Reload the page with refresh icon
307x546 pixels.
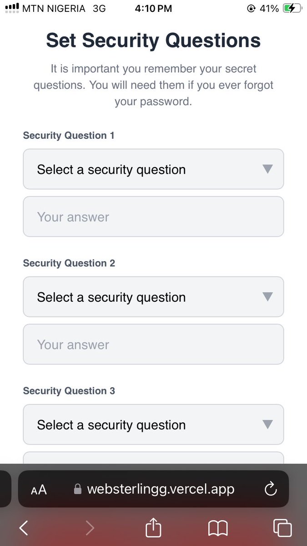pyautogui.click(x=271, y=490)
